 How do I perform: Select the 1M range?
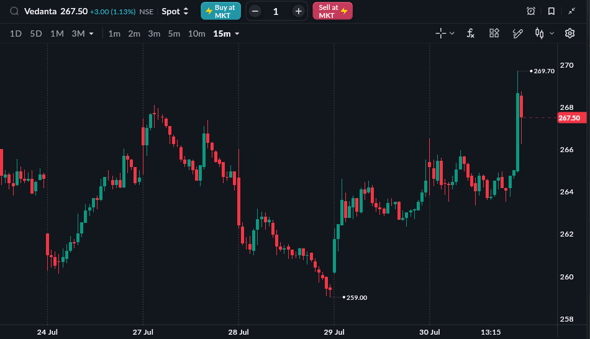57,34
